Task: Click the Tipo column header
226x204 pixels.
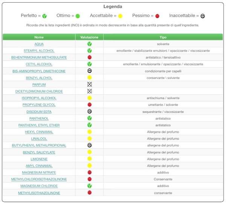Action: coord(163,37)
